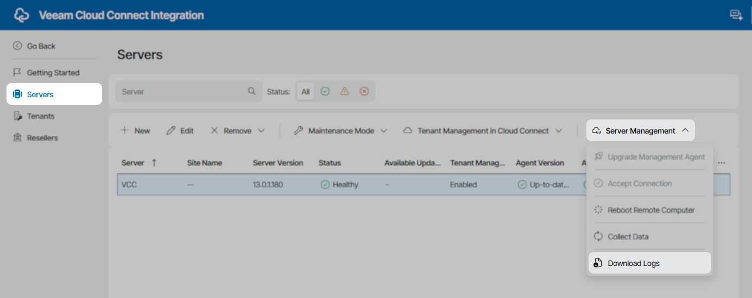Click the Edit button
The image size is (752, 298).
pyautogui.click(x=180, y=131)
